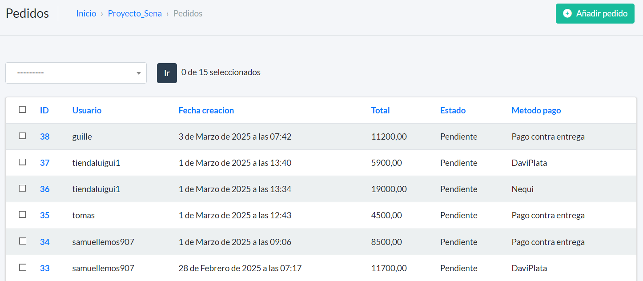Navigate to Proyecto_Sena breadcrumb

coord(135,14)
